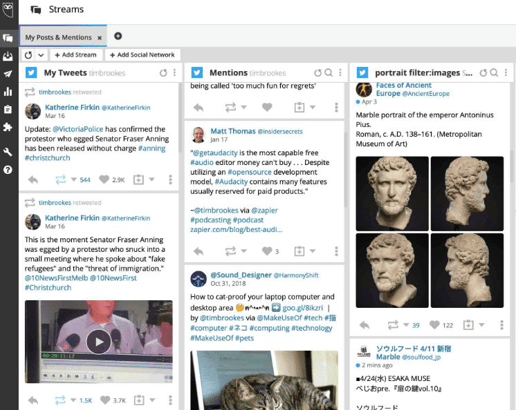Click the Add Social Network button
Image resolution: width=516 pixels, height=410 pixels.
[142, 55]
